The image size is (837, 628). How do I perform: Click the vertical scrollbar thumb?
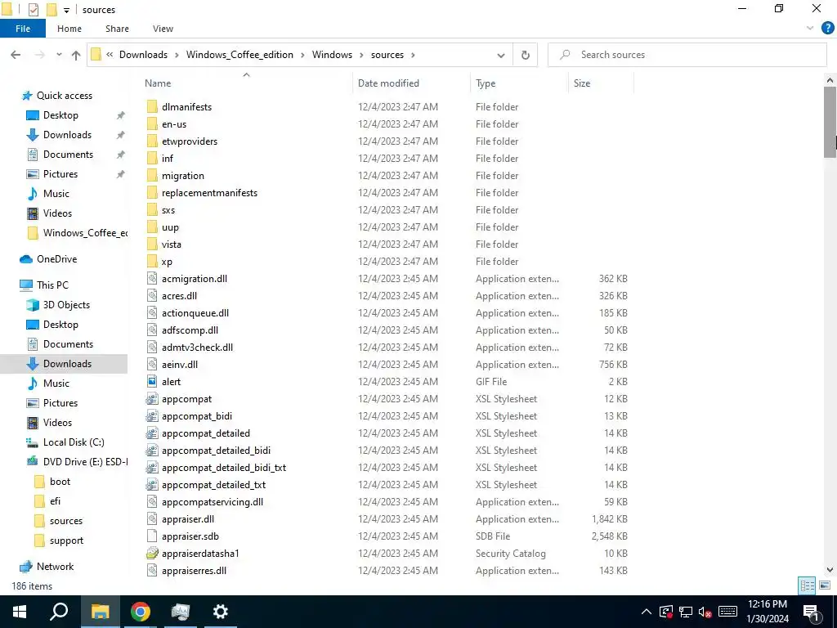pos(830,122)
